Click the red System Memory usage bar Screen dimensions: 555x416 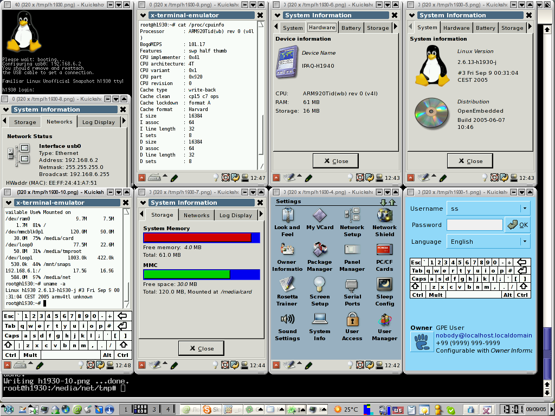tap(197, 238)
